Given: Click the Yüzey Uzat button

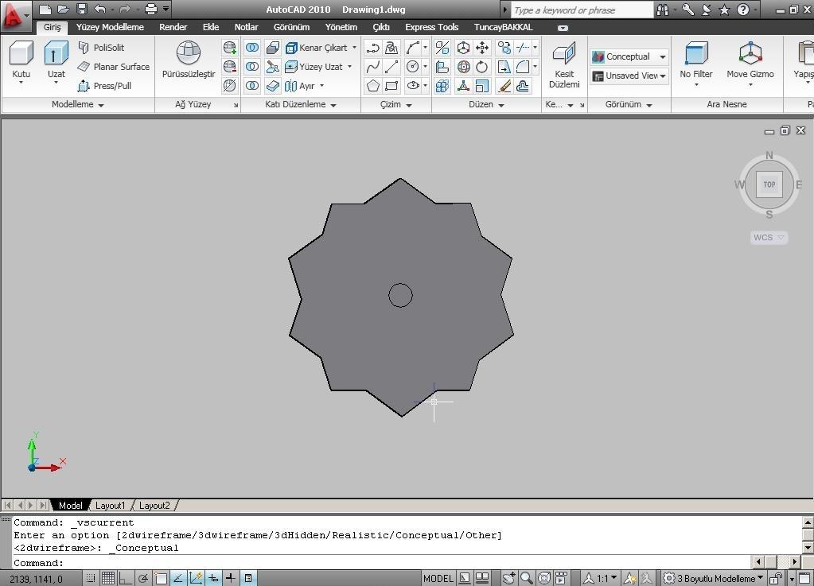Looking at the screenshot, I should pyautogui.click(x=318, y=67).
